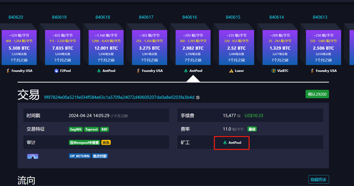Click the yellow 优先 badge
Viewport: 354px width, 186px height.
(x=106, y=143)
